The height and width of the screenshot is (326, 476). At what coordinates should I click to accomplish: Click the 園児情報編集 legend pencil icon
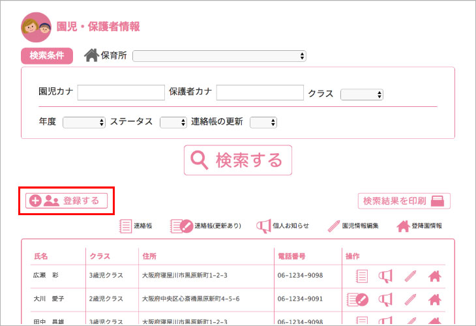[334, 226]
